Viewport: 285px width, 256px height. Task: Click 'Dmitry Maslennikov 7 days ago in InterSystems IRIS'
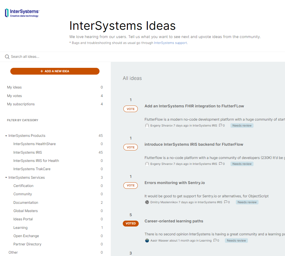[186, 202]
